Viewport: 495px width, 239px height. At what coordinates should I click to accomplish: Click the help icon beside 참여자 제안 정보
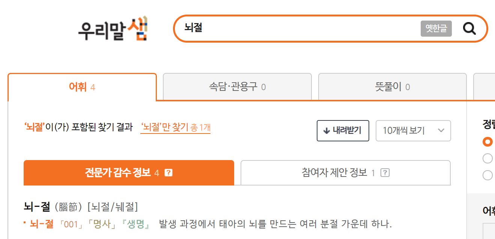coord(385,173)
